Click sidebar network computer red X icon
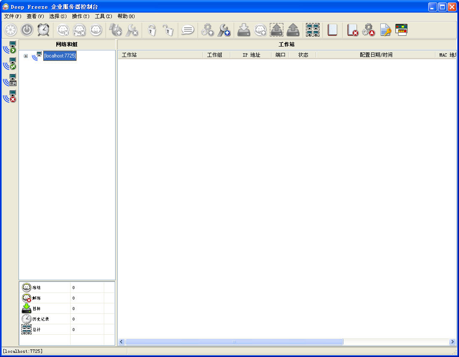 coord(10,96)
